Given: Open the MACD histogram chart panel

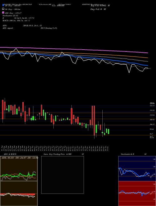Looking at the screenshot, I should pos(19,194).
